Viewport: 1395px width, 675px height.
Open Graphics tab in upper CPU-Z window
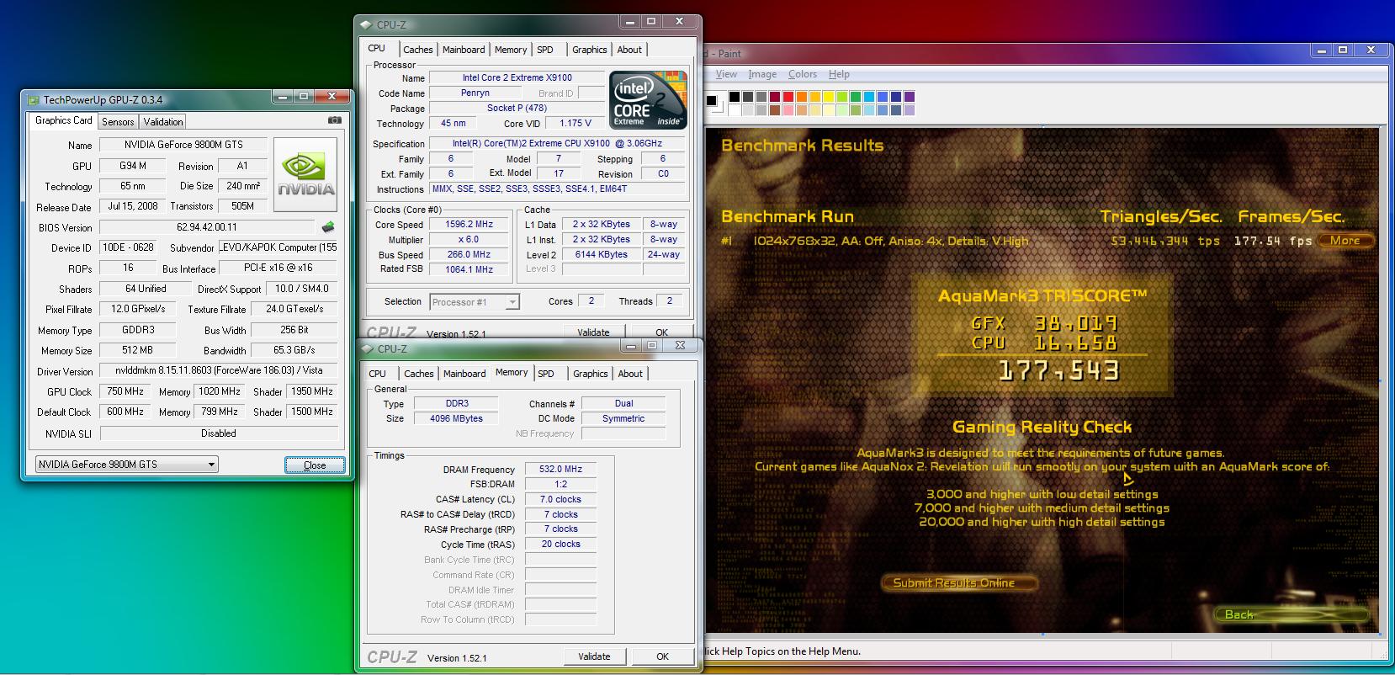tap(590, 50)
